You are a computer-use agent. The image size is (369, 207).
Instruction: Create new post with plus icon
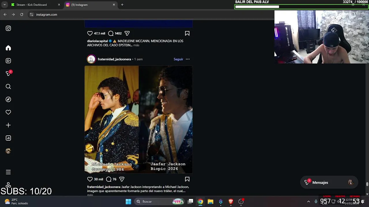(x=8, y=125)
